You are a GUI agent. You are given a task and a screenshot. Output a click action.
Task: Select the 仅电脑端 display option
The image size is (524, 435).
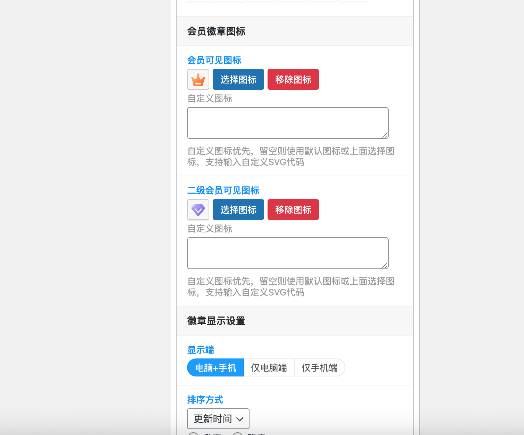click(269, 367)
